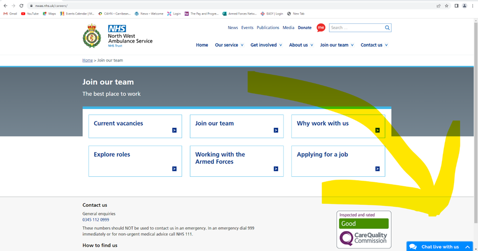Reload the page with the refresh icon
The width and height of the screenshot is (478, 251).
(21, 6)
